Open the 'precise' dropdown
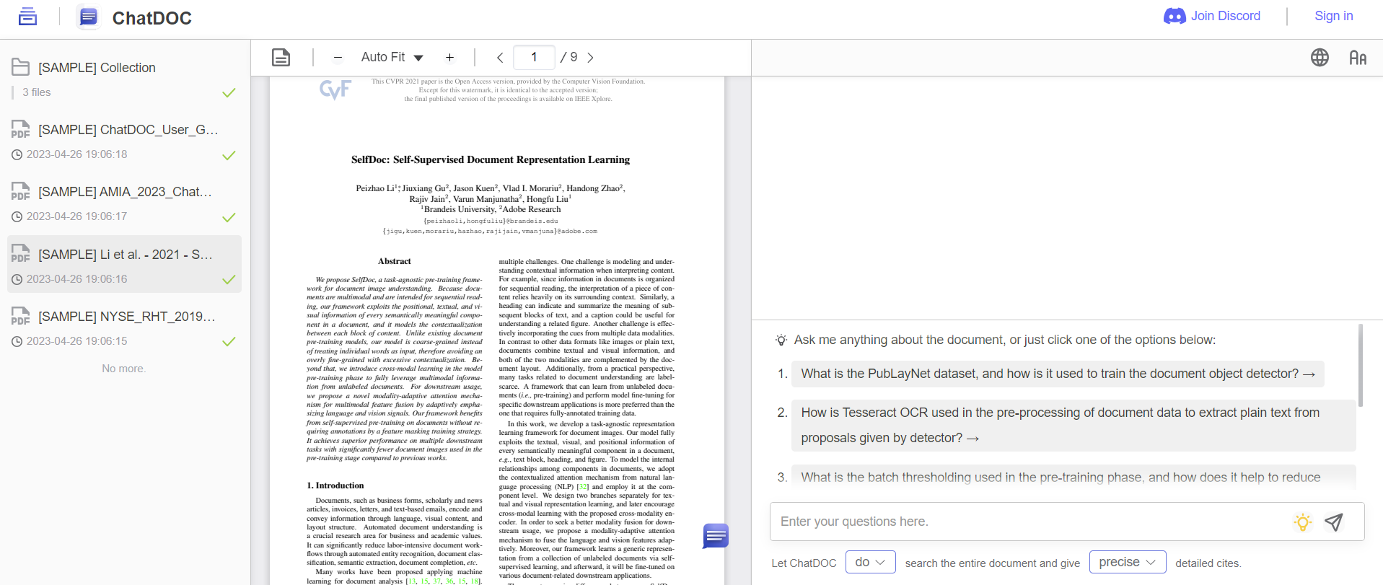 (1128, 562)
